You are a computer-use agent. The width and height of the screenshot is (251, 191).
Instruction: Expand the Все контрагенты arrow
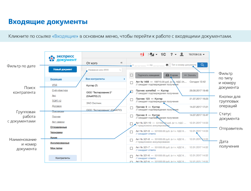[124, 79]
